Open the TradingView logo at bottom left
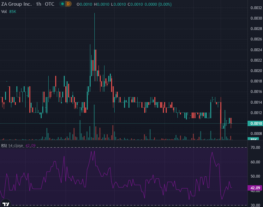263x207 pixels. pyautogui.click(x=6, y=204)
